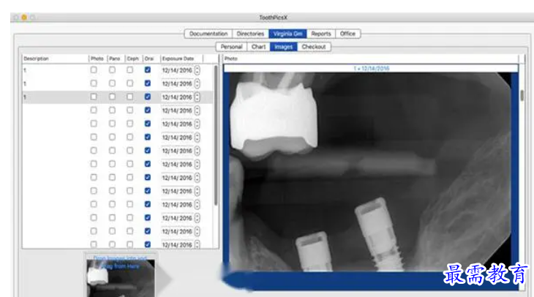534x297 pixels.
Task: Enable Pano checkbox in the second row
Action: pos(112,83)
